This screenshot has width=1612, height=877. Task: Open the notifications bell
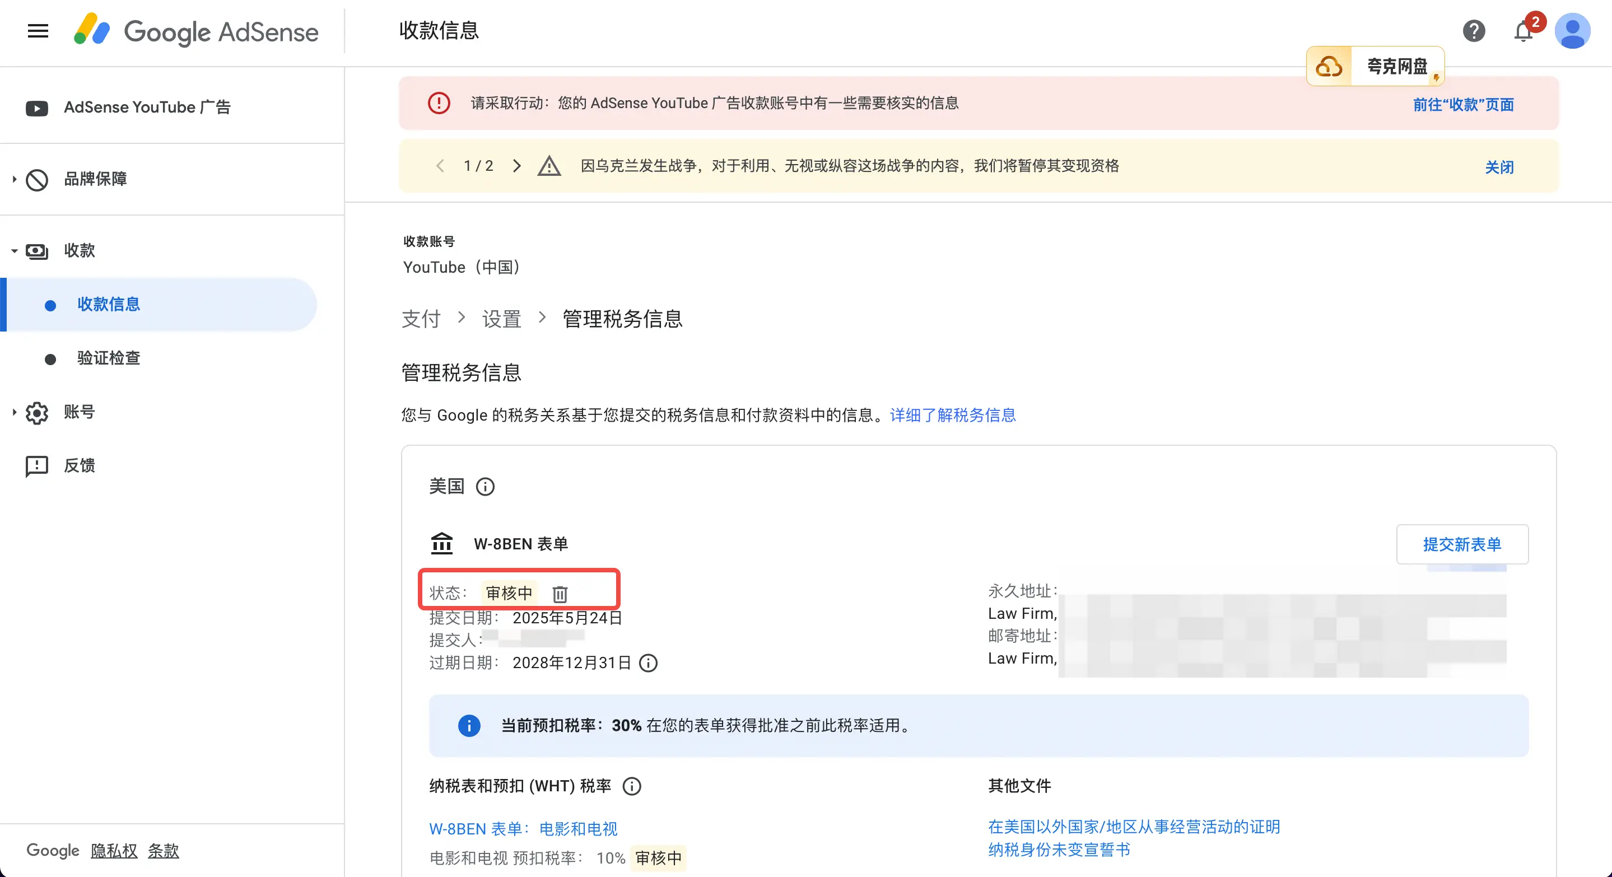point(1523,31)
